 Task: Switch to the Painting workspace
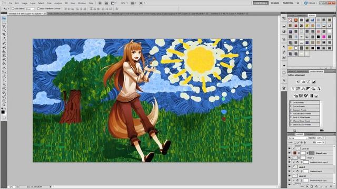tap(288, 3)
